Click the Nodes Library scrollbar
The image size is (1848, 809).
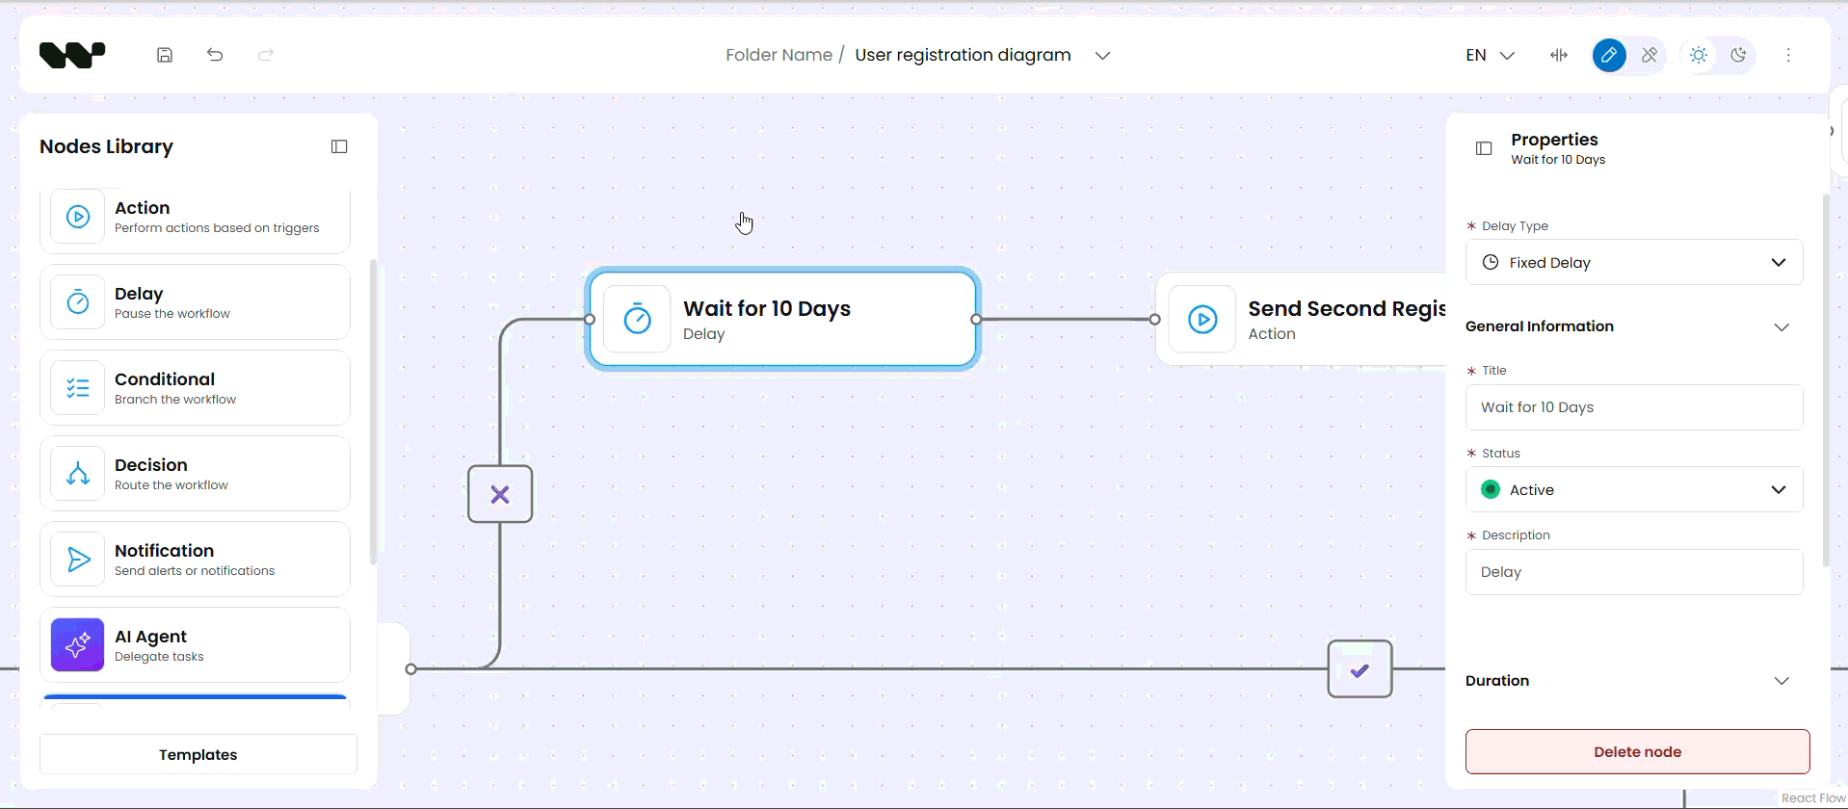click(373, 412)
